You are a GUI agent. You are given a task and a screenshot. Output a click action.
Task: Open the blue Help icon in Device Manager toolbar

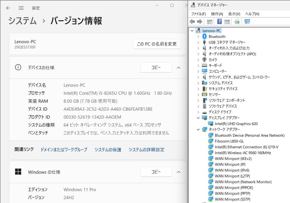pyautogui.click(x=219, y=21)
